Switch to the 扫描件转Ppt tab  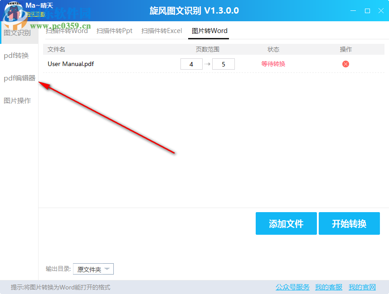[x=114, y=31]
